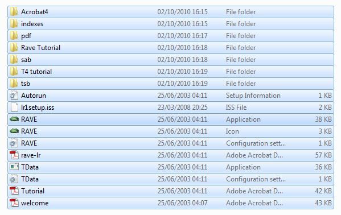
Task: Select the 57 KB size of rave-lr
Action: click(323, 155)
